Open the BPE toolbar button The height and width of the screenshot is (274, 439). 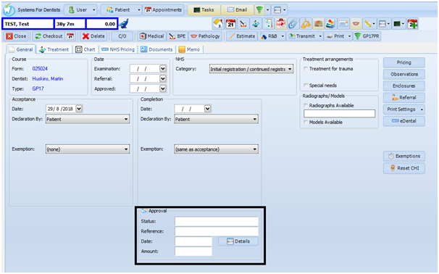point(177,36)
